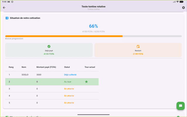Tap the WiFi status icon
Viewport: 187px width, 117px height.
(x=178, y=2)
